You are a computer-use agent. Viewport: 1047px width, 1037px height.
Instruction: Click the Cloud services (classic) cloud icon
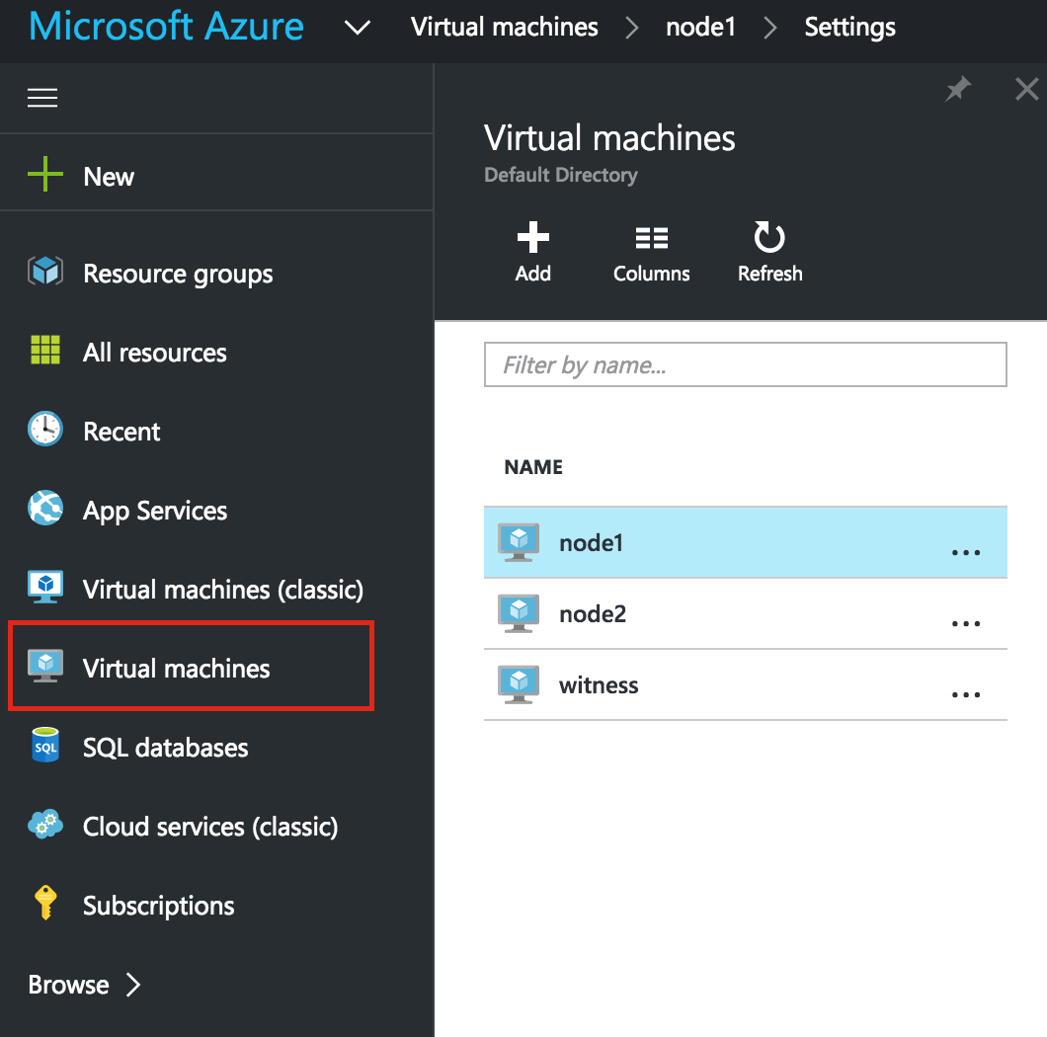[x=45, y=824]
